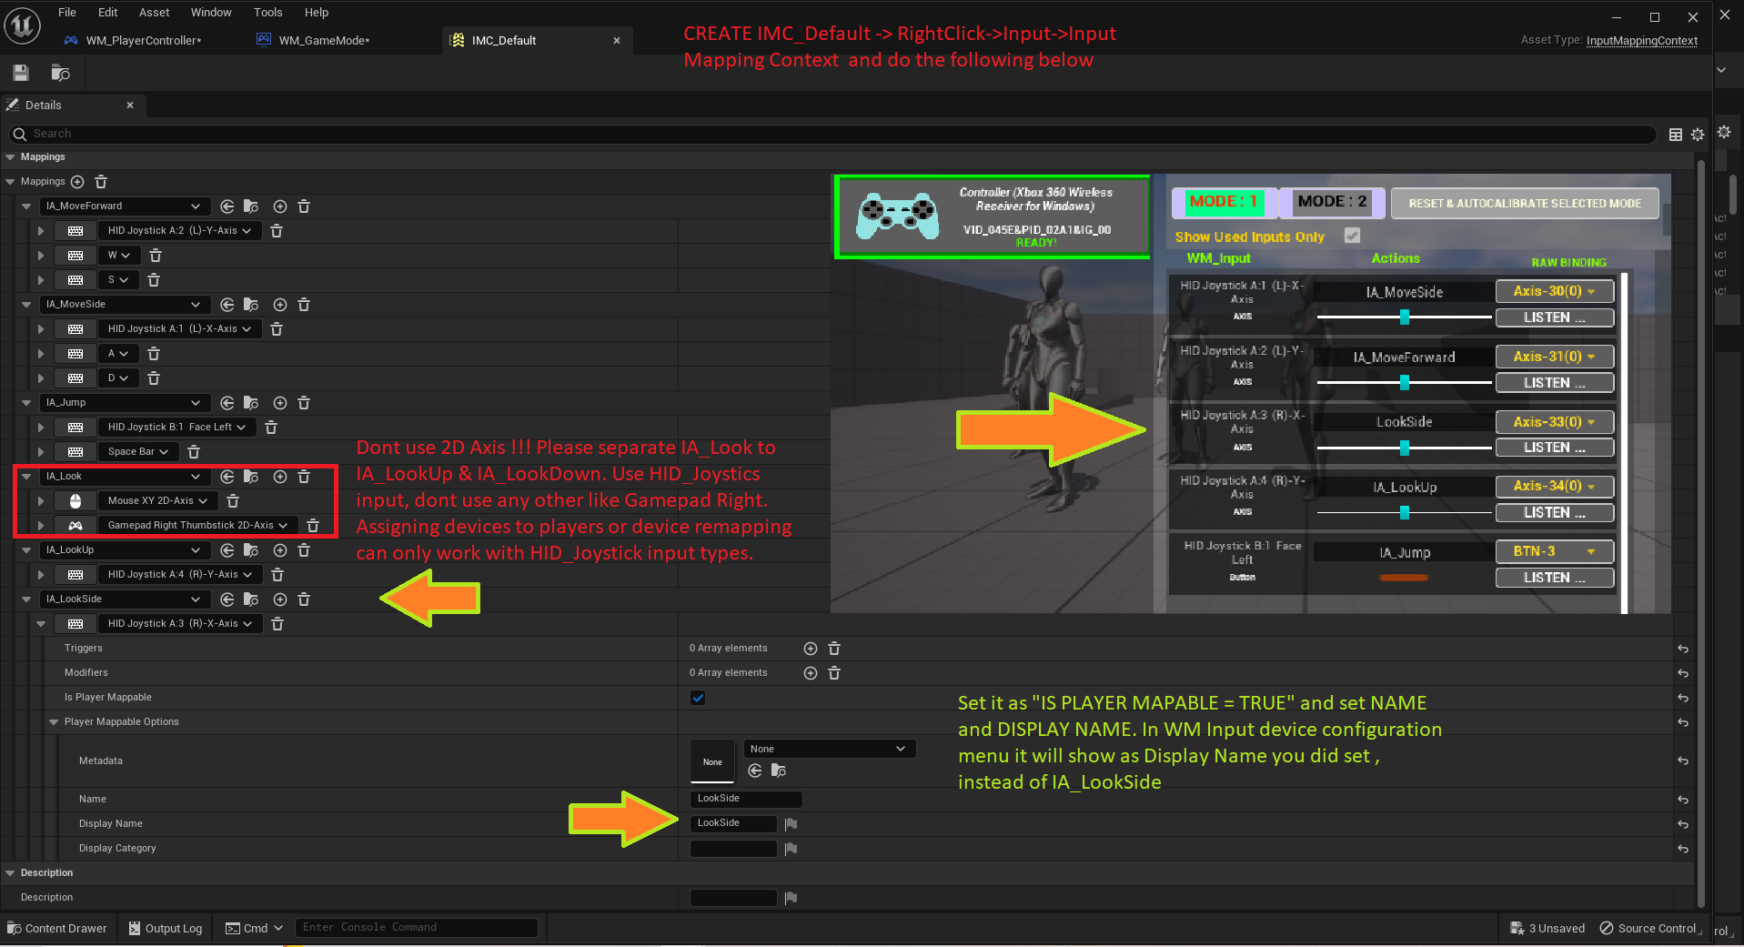Click the Display Name text field

pyautogui.click(x=733, y=823)
